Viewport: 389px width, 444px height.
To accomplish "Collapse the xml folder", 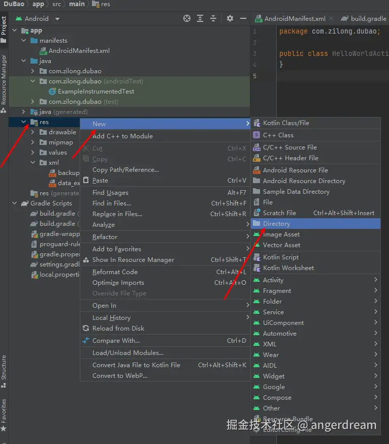I will 33,163.
